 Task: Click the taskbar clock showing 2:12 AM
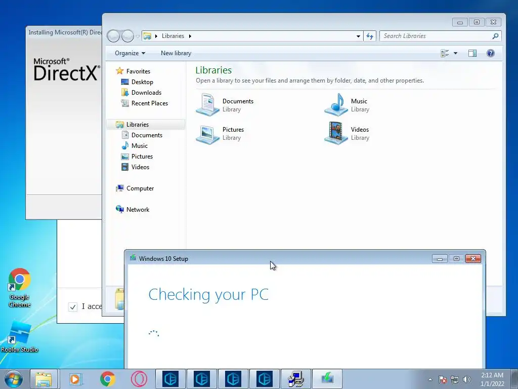tap(492, 379)
